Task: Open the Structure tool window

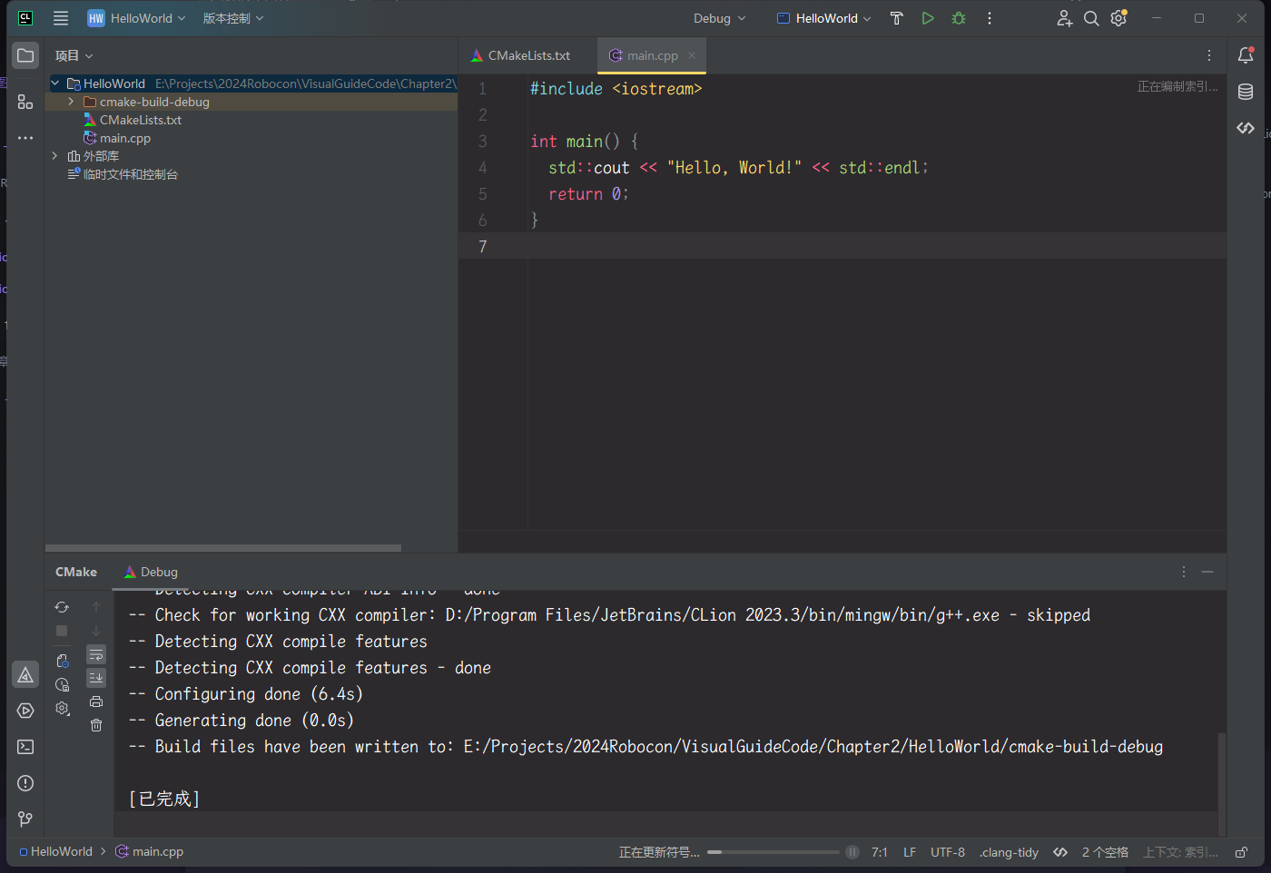Action: (x=25, y=103)
